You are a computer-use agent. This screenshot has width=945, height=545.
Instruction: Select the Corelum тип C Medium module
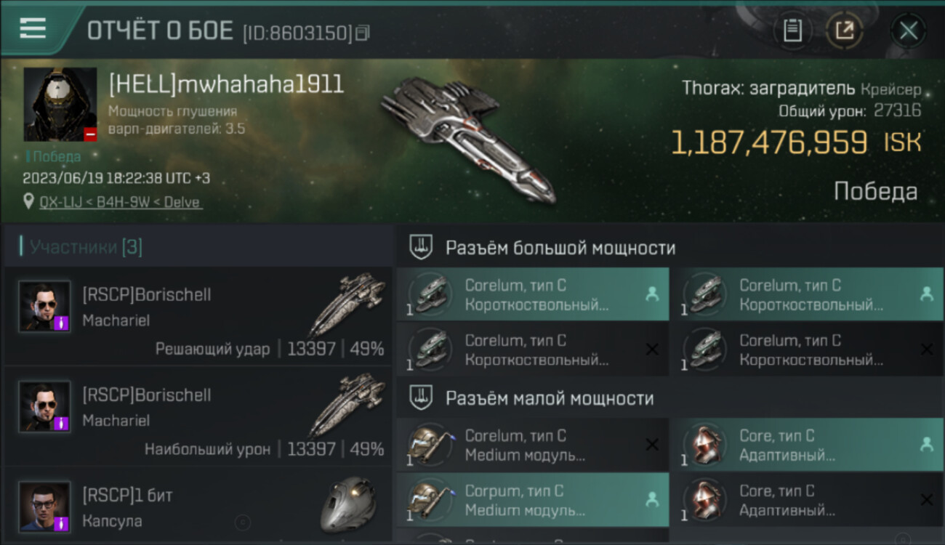click(533, 445)
